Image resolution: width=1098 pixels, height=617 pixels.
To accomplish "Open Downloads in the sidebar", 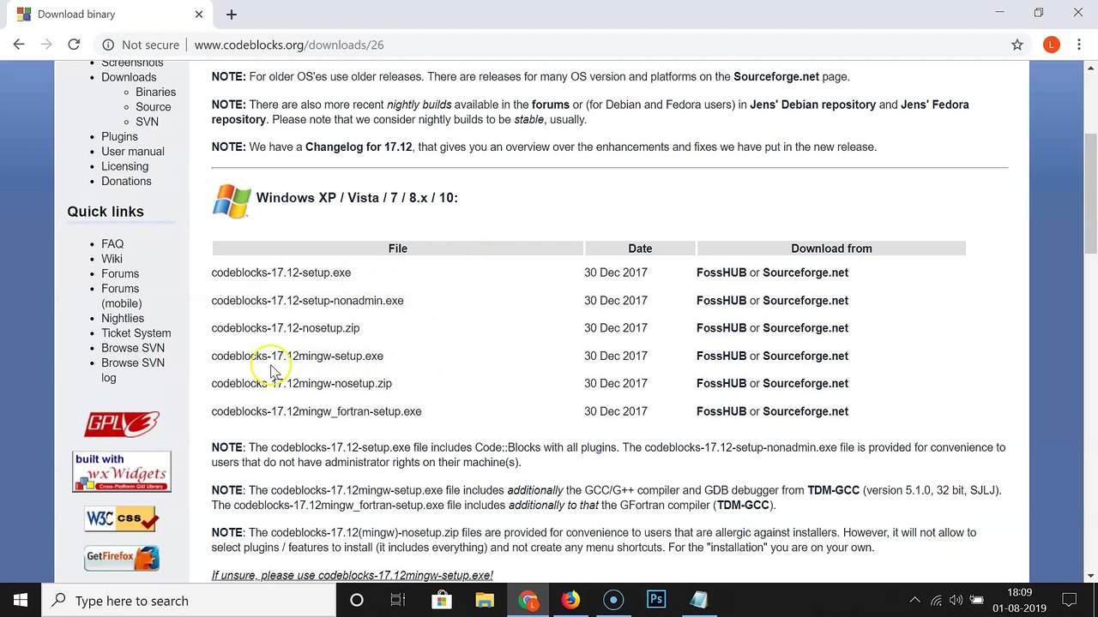I will click(129, 77).
